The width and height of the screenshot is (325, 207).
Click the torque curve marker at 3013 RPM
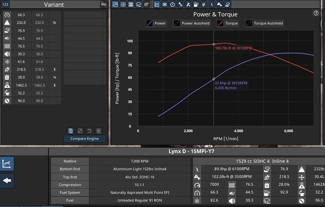click(214, 44)
